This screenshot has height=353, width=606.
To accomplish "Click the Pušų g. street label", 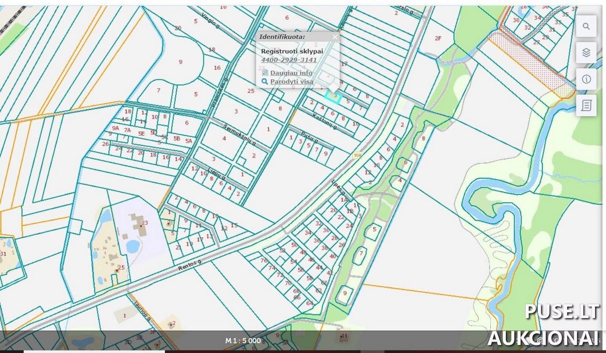I will click(309, 137).
